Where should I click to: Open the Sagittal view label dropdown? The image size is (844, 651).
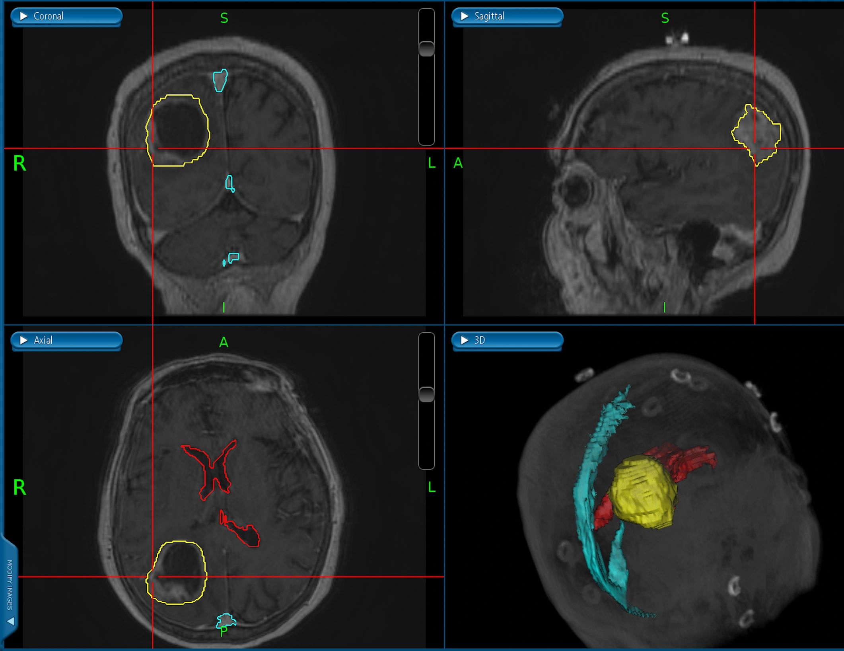tap(489, 16)
